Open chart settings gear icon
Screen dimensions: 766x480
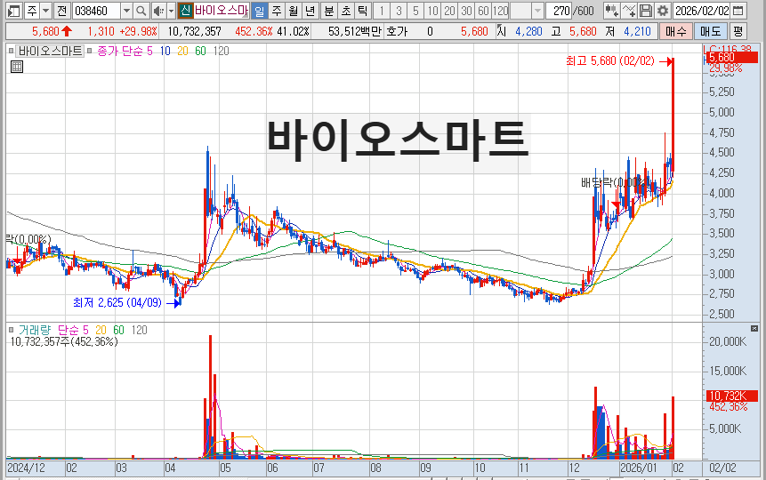click(663, 11)
